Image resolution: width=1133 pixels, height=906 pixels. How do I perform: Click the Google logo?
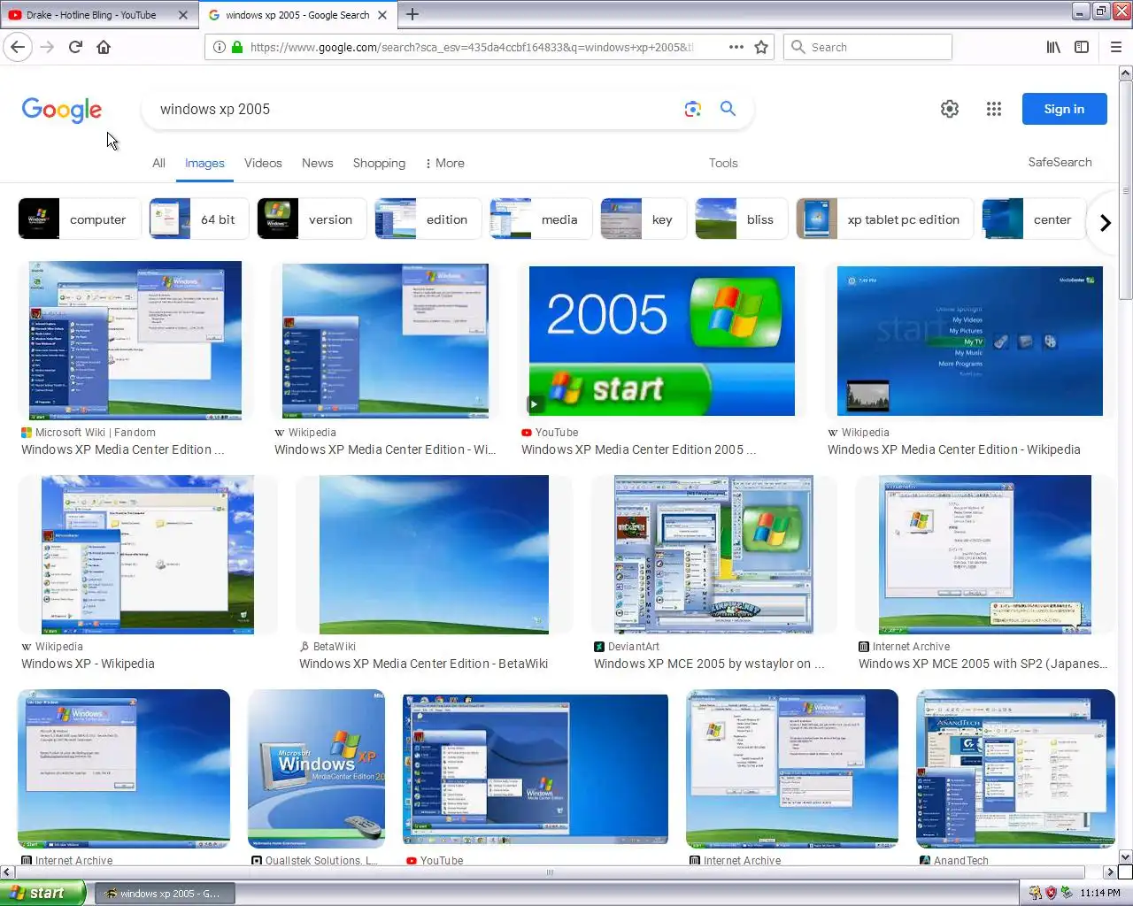point(62,110)
